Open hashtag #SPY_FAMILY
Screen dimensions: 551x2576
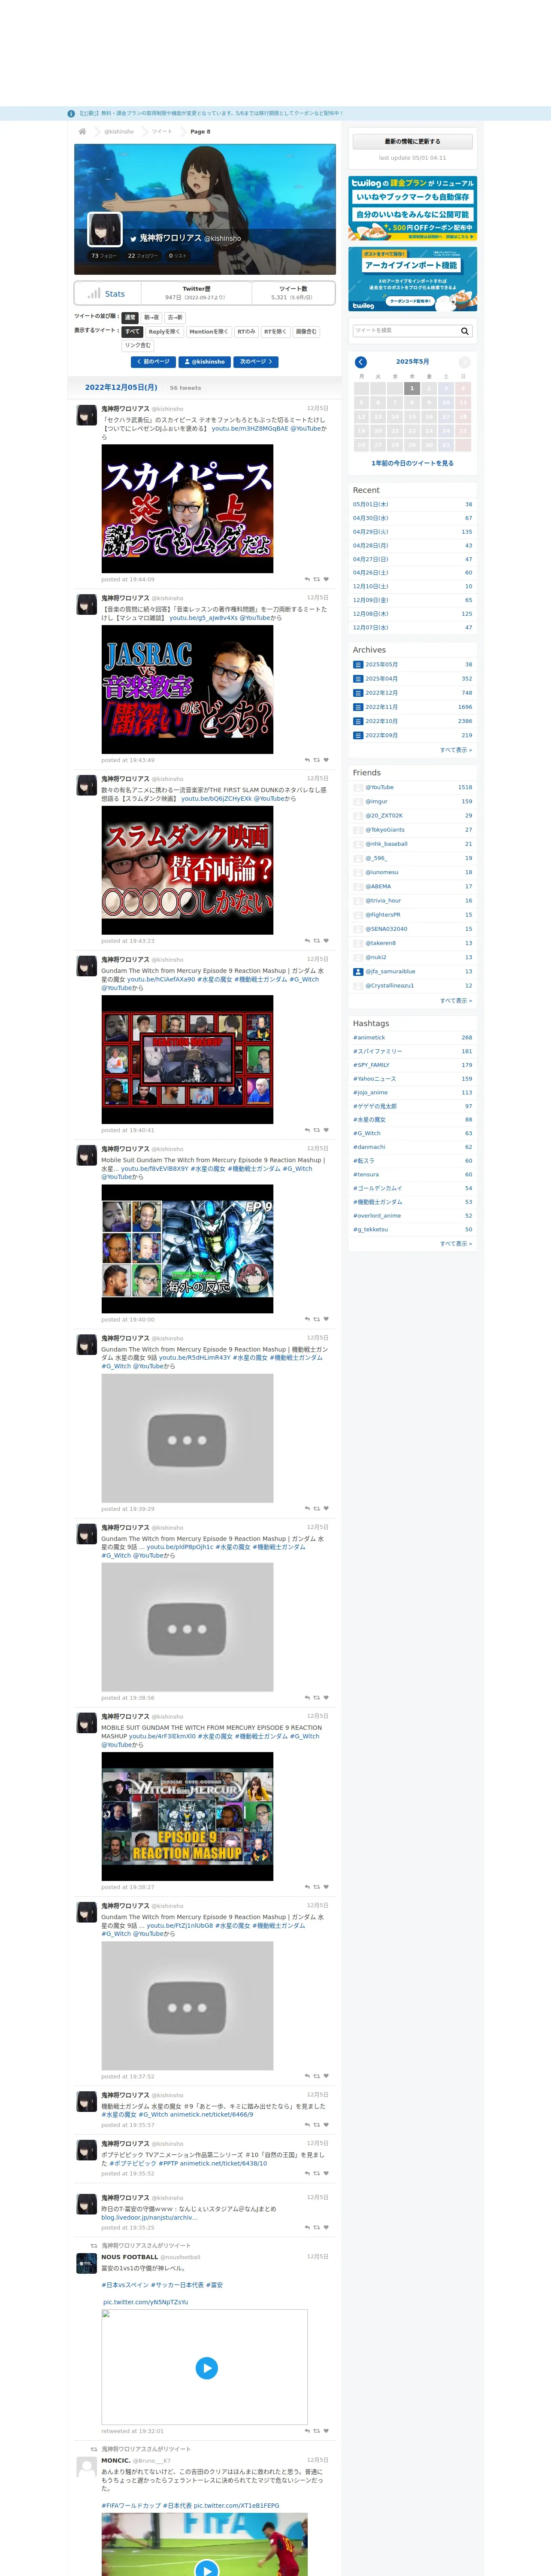point(371,1065)
